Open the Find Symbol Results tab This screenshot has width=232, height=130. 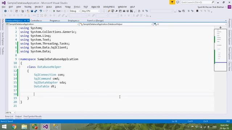(x=33, y=116)
